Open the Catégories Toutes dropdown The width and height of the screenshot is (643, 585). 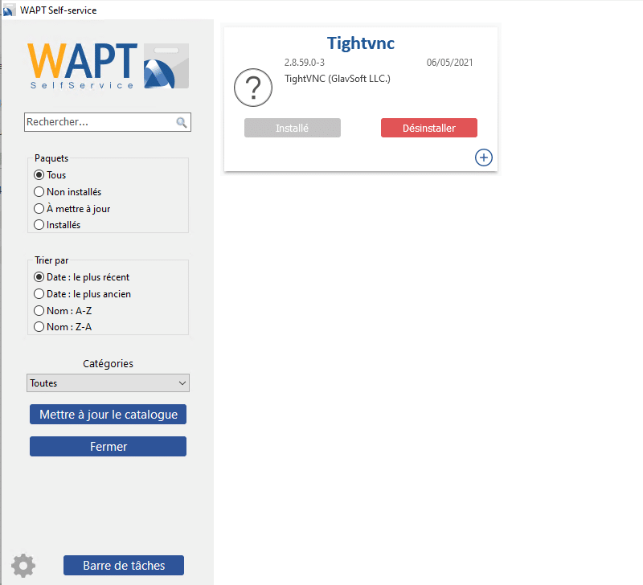(x=108, y=382)
